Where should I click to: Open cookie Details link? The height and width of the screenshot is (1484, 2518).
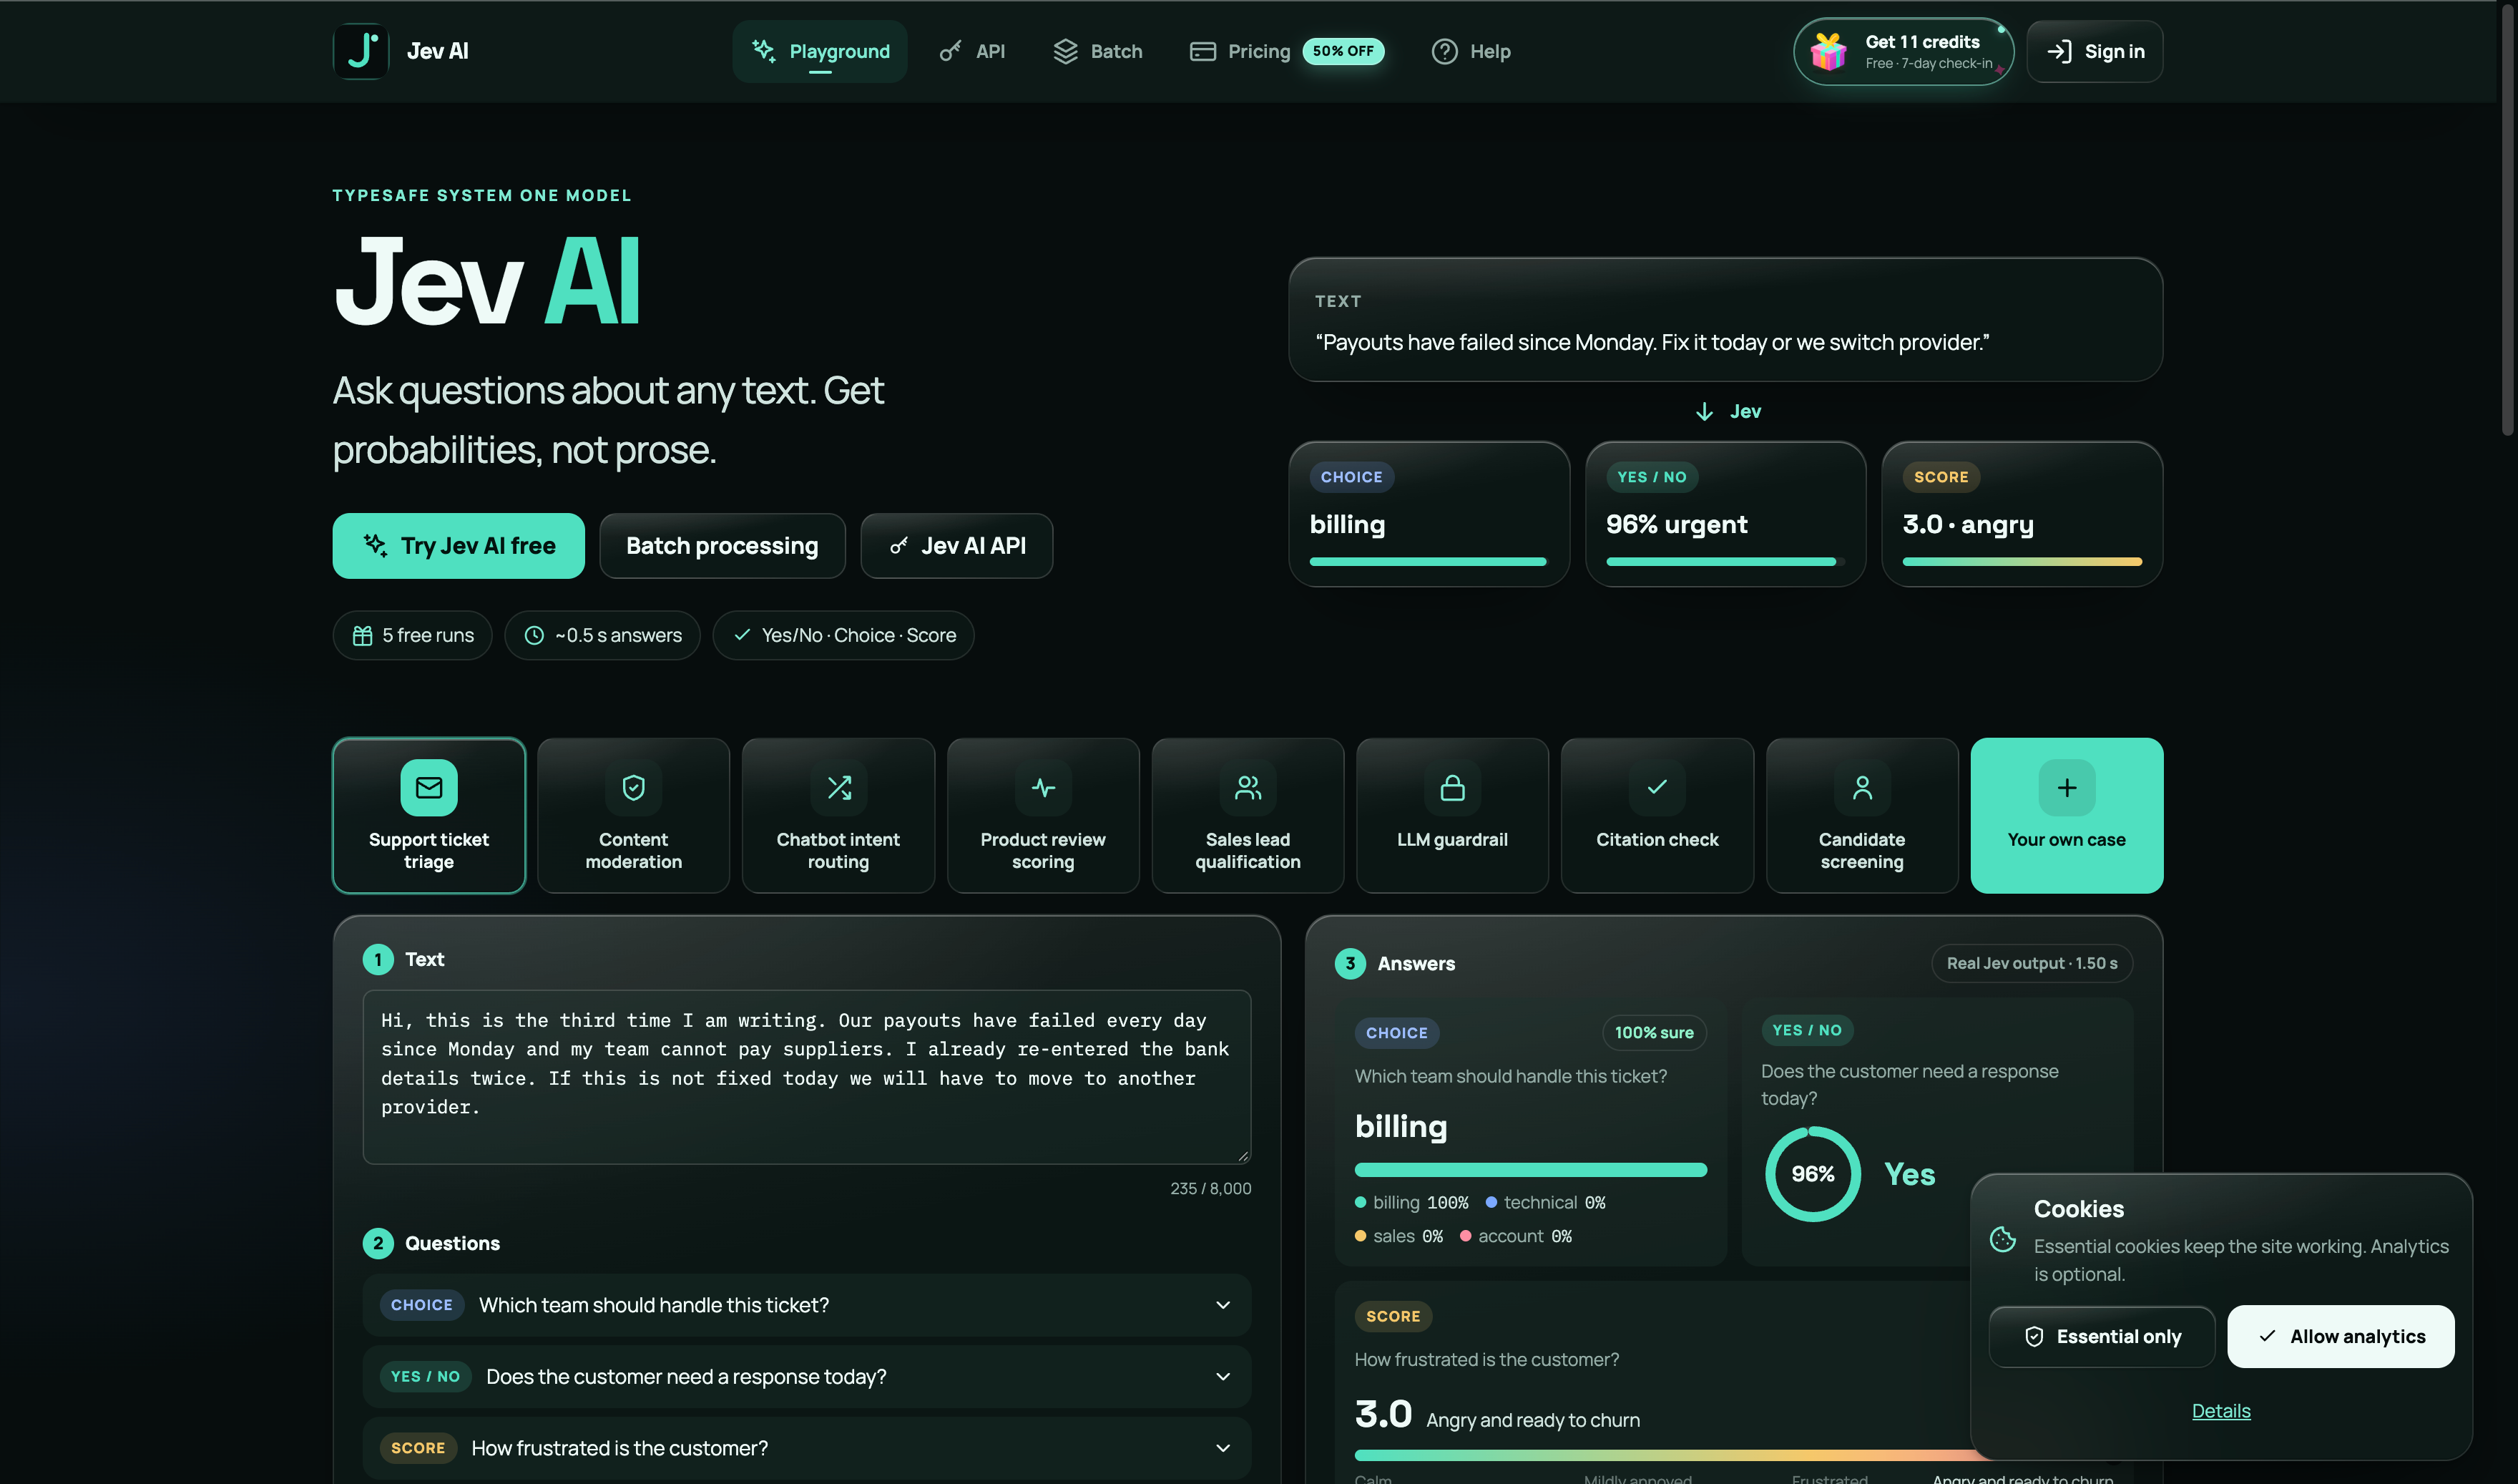(2220, 1411)
